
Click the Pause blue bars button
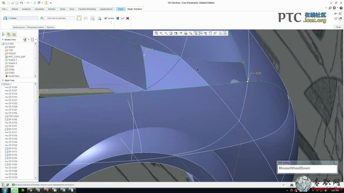point(118,18)
